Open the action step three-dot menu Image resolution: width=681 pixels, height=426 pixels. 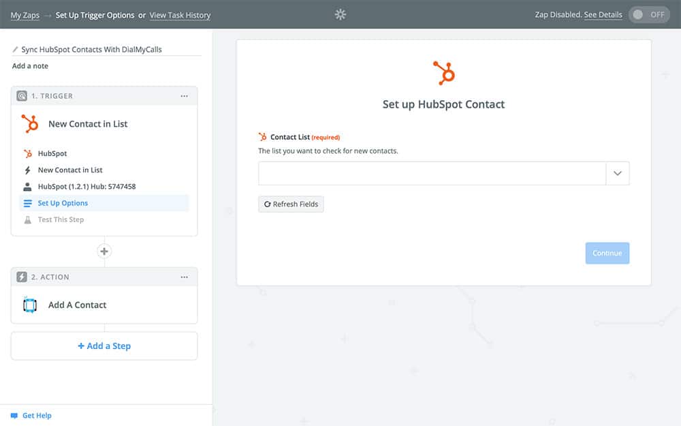(x=184, y=277)
